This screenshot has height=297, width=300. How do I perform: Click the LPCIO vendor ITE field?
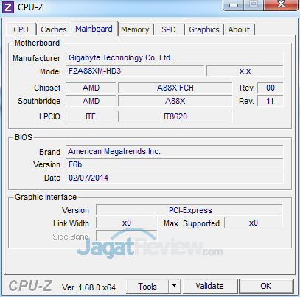point(91,116)
